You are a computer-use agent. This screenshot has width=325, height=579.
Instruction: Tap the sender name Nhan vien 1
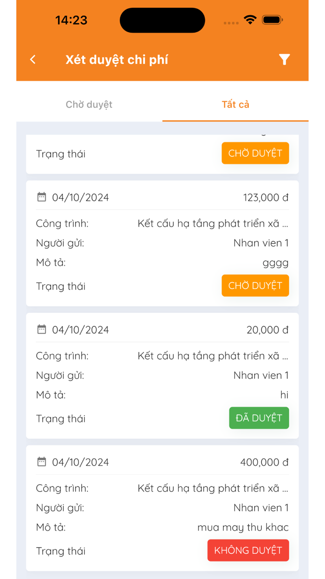(261, 242)
